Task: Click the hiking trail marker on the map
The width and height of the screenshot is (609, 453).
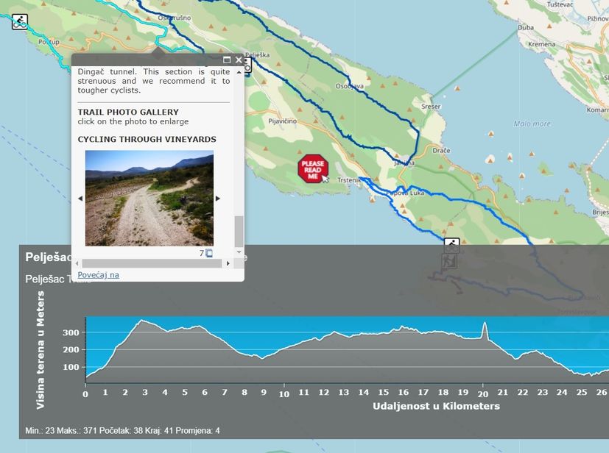Action: (x=450, y=261)
